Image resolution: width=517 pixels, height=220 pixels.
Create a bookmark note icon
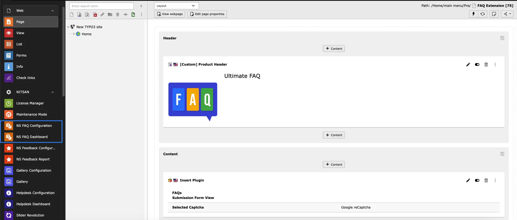coord(494,14)
